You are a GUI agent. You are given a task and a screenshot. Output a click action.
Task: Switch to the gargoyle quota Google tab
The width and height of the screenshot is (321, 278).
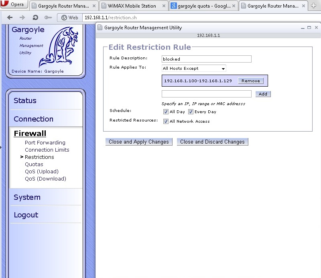(204, 6)
